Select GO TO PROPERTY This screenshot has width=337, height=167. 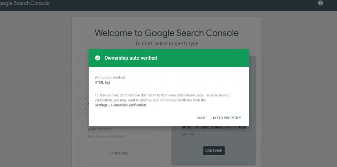click(227, 118)
